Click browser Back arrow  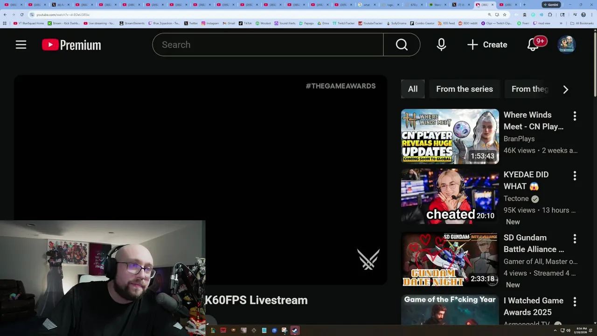(x=5, y=15)
